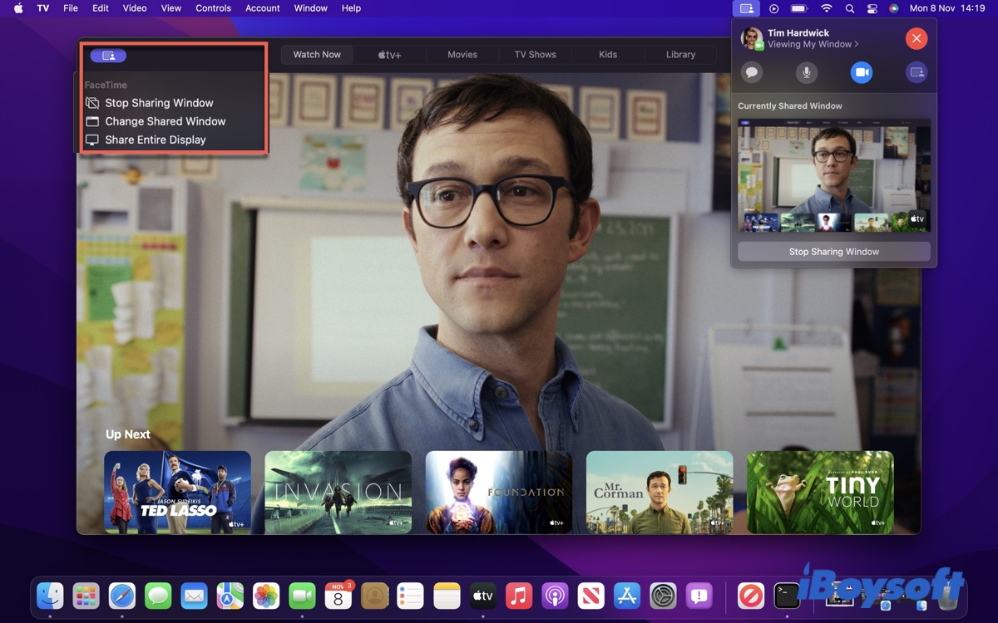998x623 pixels.
Task: Launch Safari from the Dock
Action: [122, 596]
